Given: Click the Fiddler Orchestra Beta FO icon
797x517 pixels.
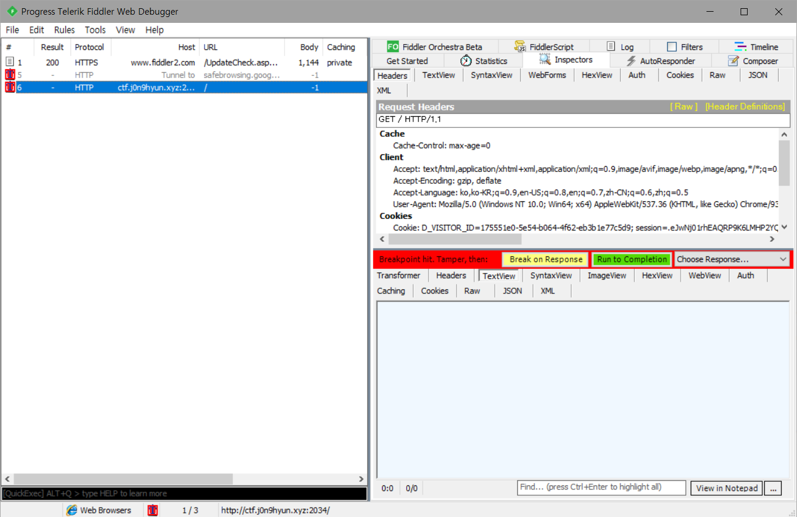Looking at the screenshot, I should (393, 47).
